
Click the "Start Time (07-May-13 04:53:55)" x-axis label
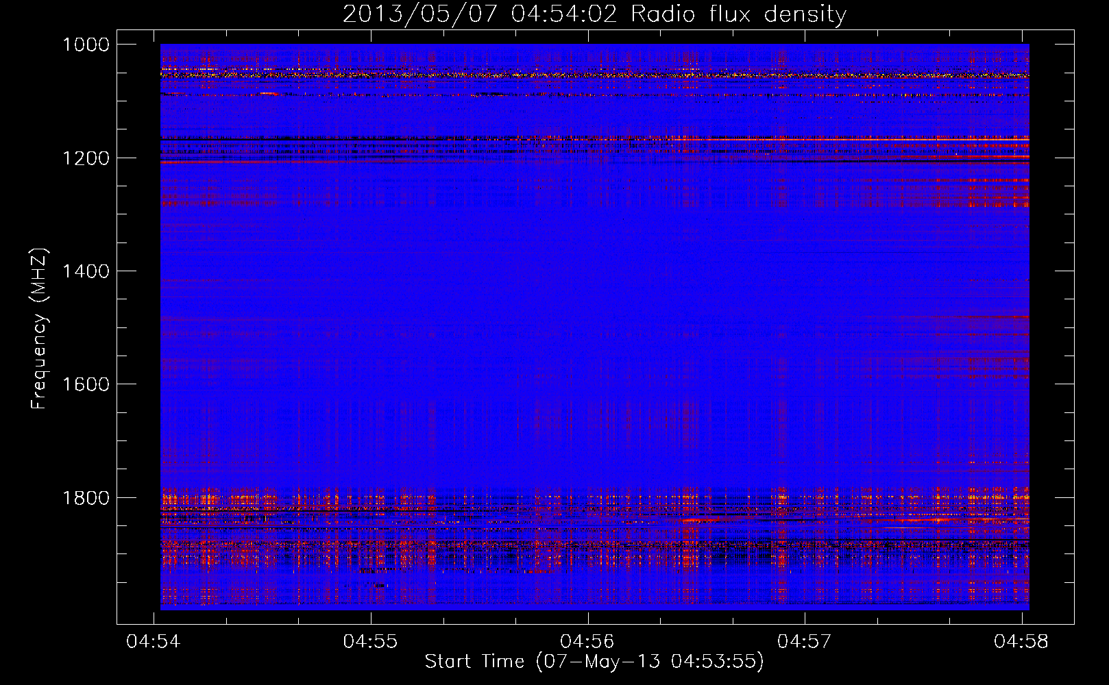[594, 662]
